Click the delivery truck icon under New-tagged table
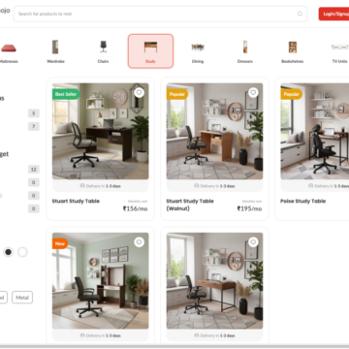Image resolution: width=349 pixels, height=349 pixels. click(82, 335)
